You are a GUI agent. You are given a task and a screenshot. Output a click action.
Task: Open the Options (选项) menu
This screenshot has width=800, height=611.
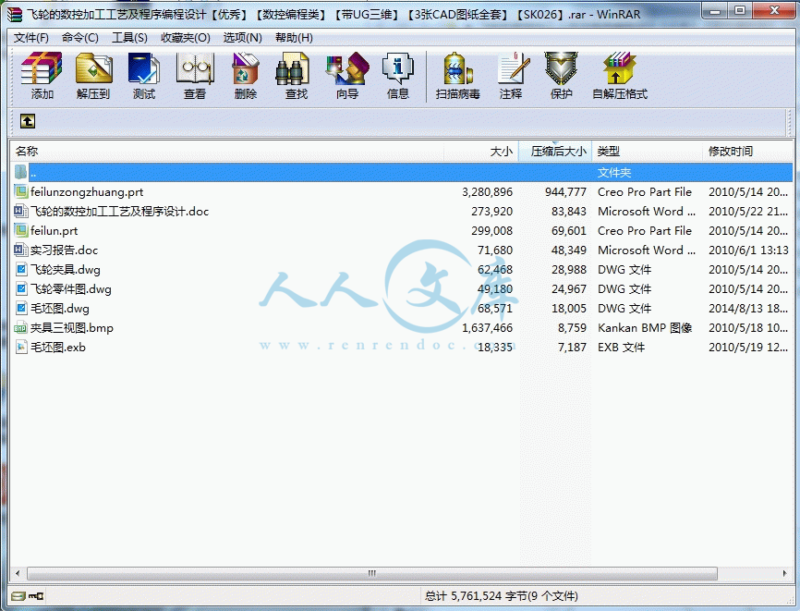pos(242,38)
